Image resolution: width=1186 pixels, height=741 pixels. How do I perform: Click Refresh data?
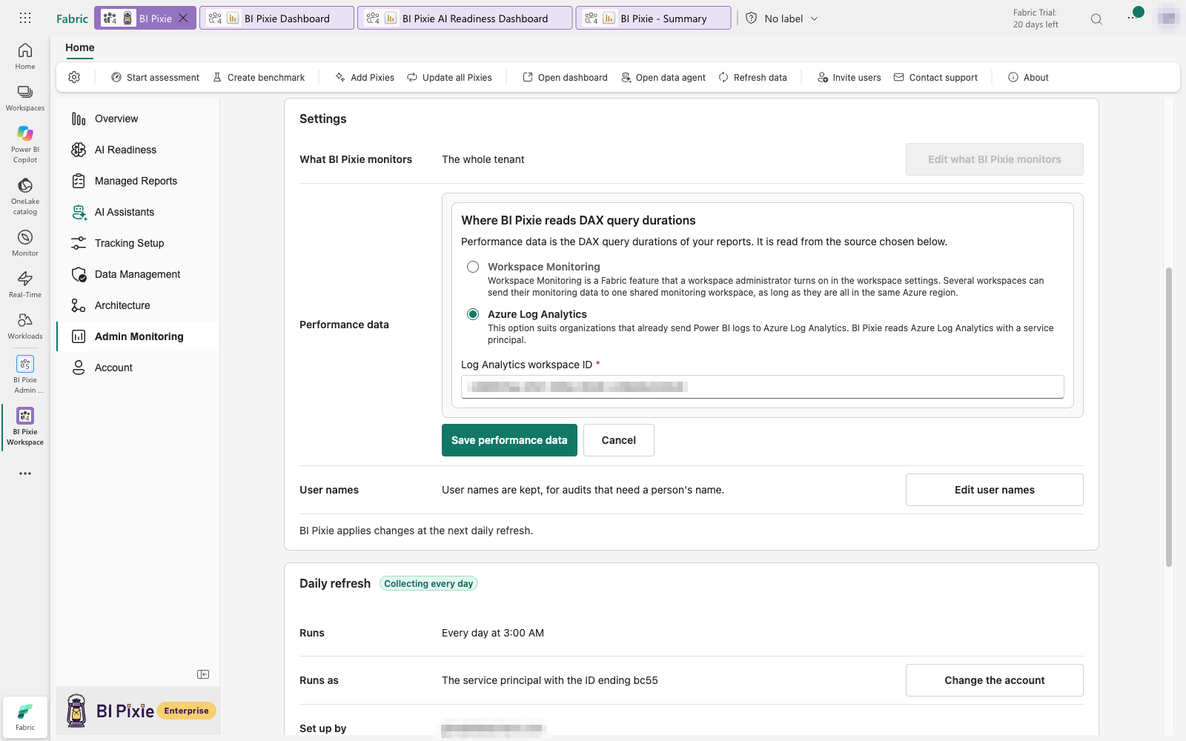click(x=752, y=77)
